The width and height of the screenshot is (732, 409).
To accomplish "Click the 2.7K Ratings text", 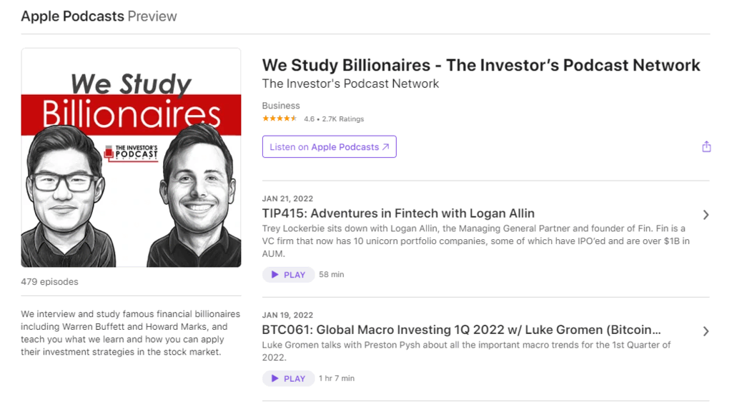I will click(343, 119).
